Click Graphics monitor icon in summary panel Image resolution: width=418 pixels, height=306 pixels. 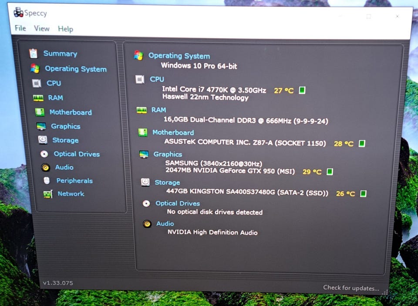click(144, 154)
